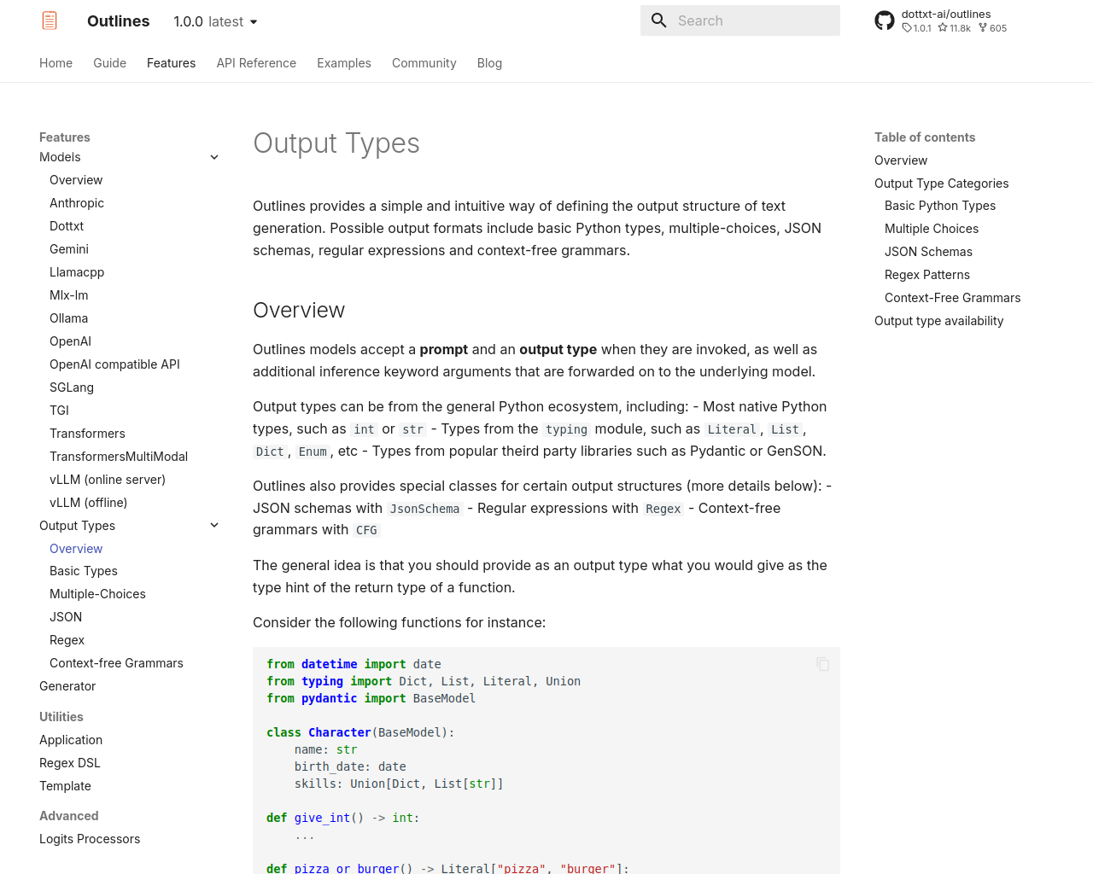Open the Transformers page

[87, 434]
